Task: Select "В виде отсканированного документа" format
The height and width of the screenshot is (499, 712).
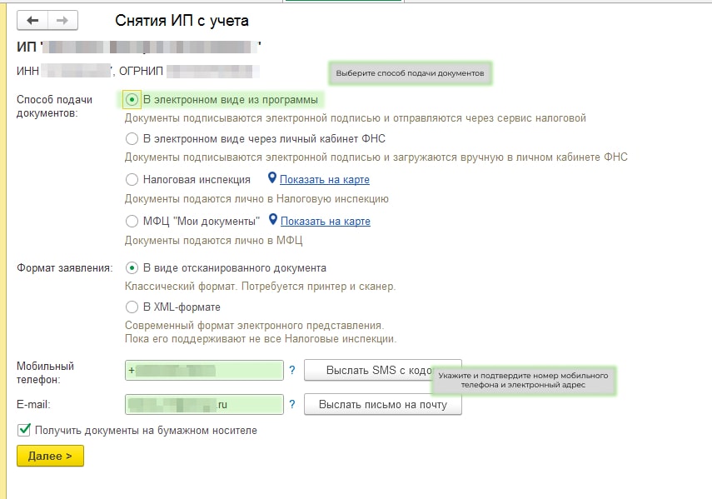Action: point(132,268)
